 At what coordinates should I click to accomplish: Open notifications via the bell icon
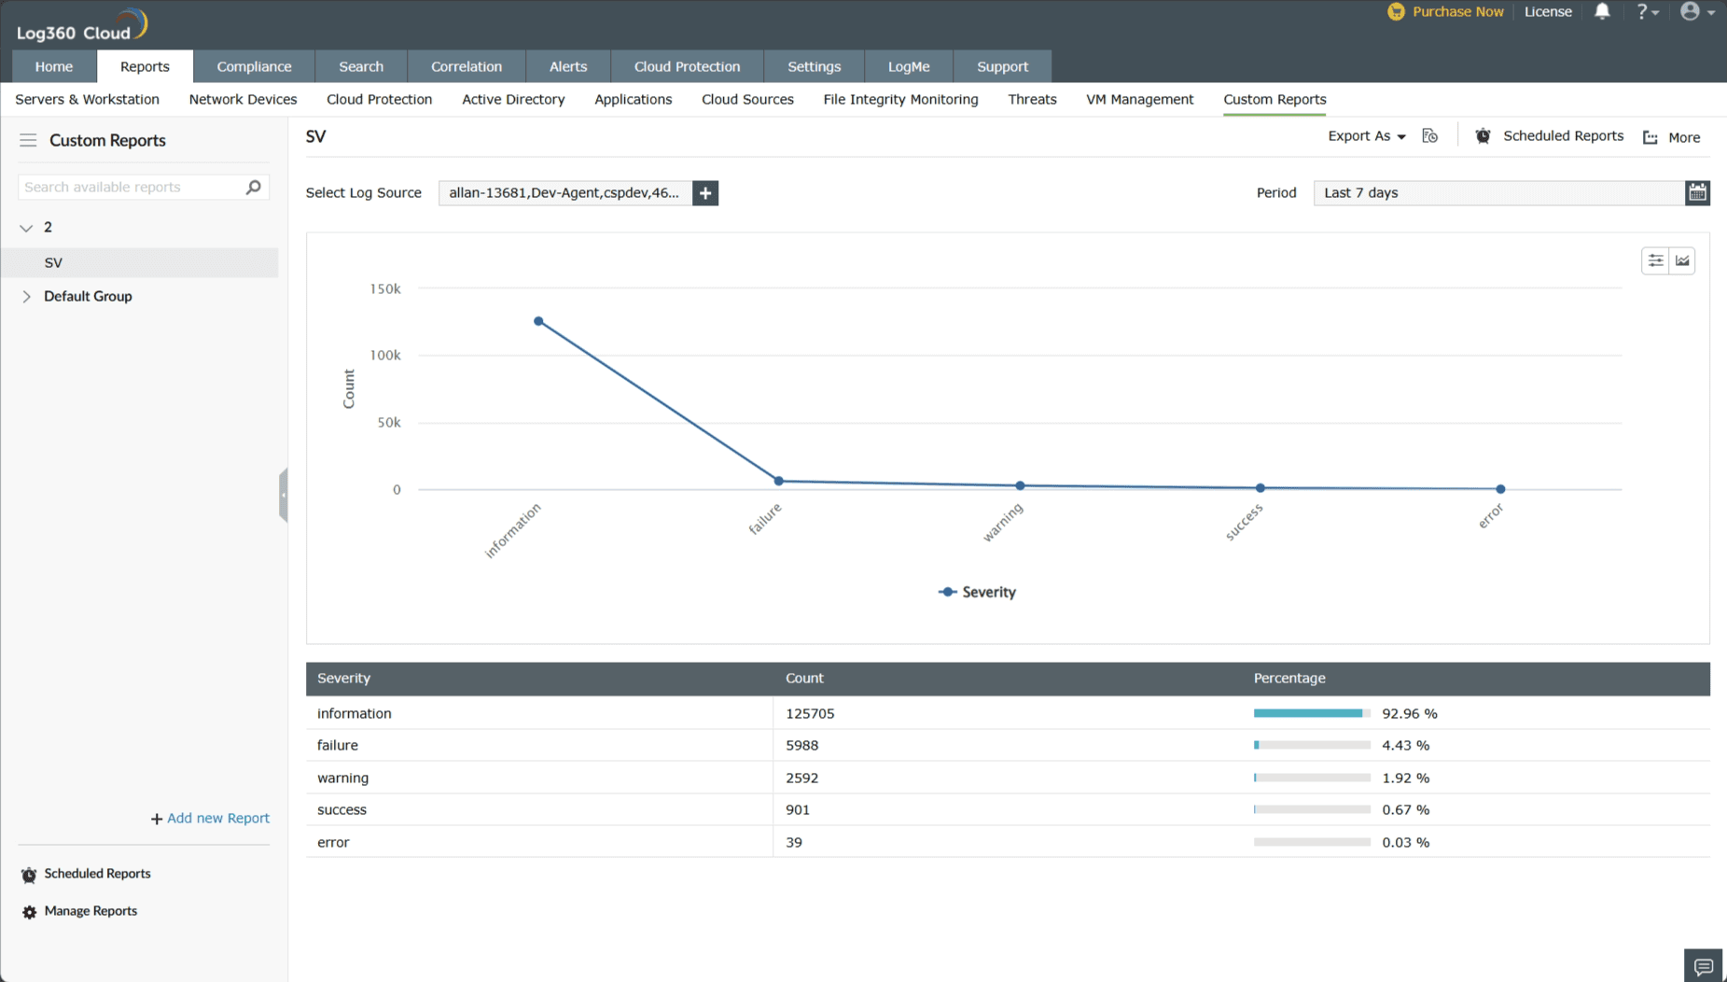1603,11
